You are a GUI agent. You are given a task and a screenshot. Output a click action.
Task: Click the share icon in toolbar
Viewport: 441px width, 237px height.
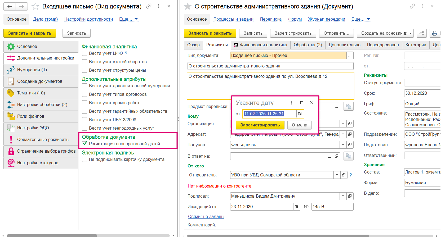click(x=421, y=33)
